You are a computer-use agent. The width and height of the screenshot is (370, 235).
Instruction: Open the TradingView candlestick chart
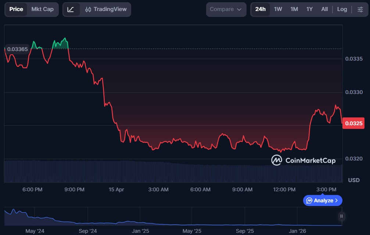coord(106,9)
